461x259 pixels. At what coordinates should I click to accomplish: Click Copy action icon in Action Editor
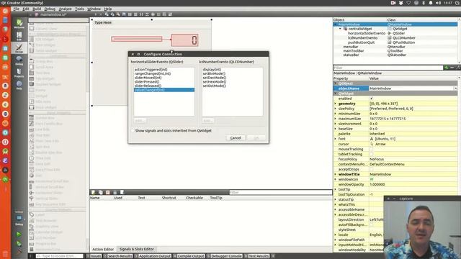pyautogui.click(x=101, y=192)
